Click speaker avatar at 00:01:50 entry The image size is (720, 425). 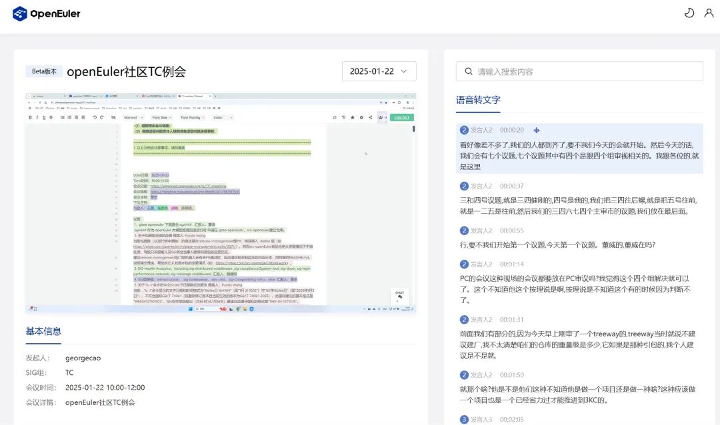464,375
